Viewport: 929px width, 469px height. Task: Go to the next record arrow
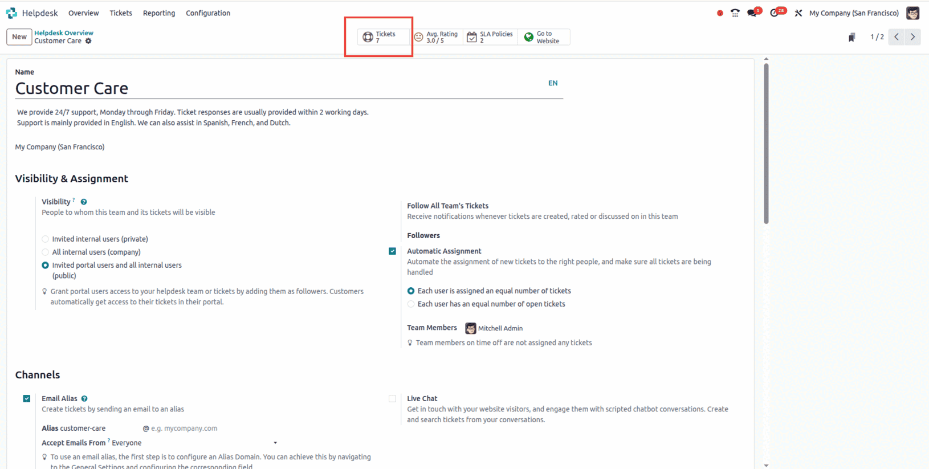point(912,37)
